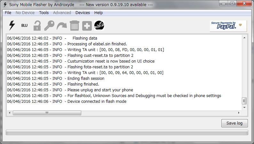The image size is (254, 144).
Task: Click the log's vertical scroll up arrow
Action: point(244,38)
